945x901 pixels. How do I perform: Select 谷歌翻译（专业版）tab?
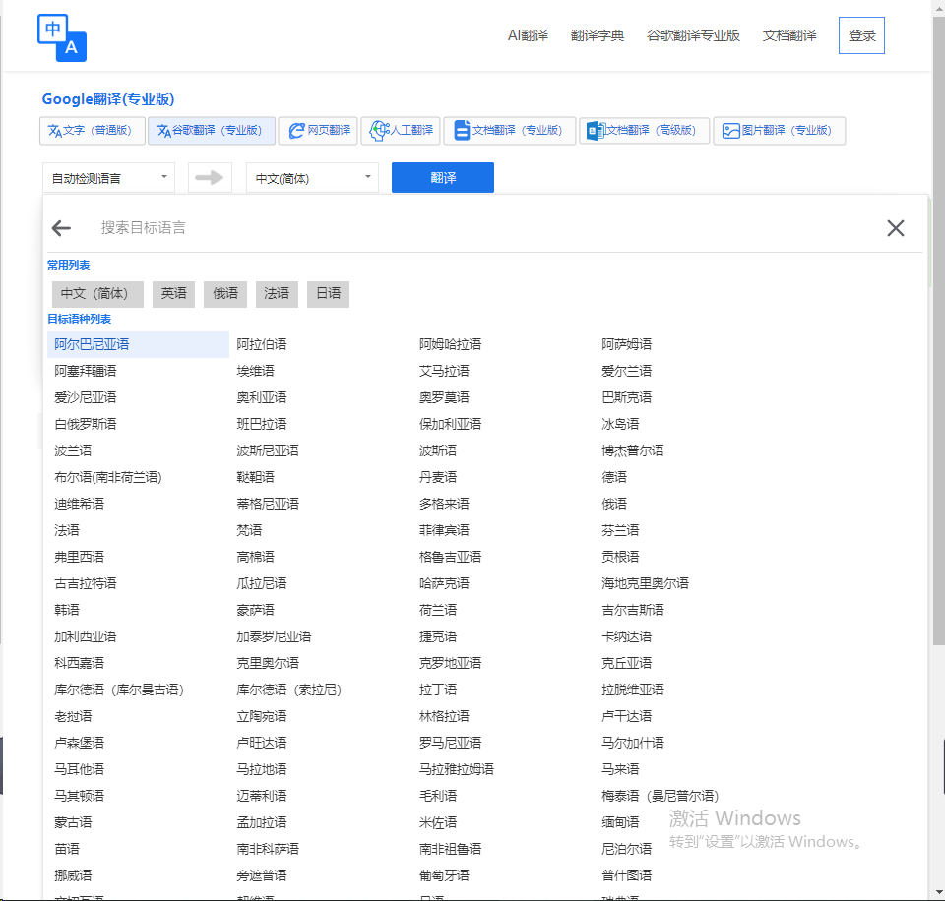click(x=212, y=131)
